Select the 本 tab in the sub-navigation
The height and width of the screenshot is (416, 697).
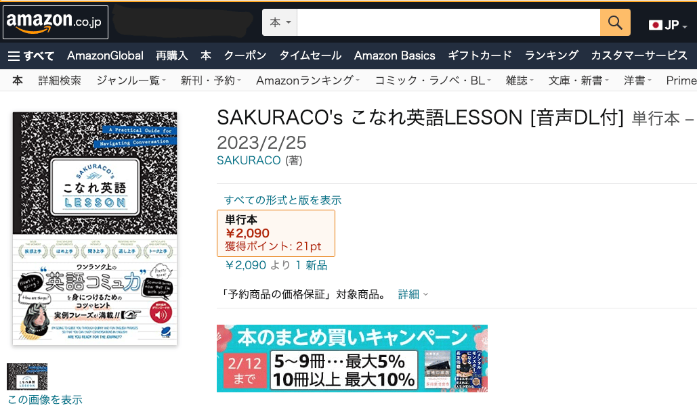(18, 80)
